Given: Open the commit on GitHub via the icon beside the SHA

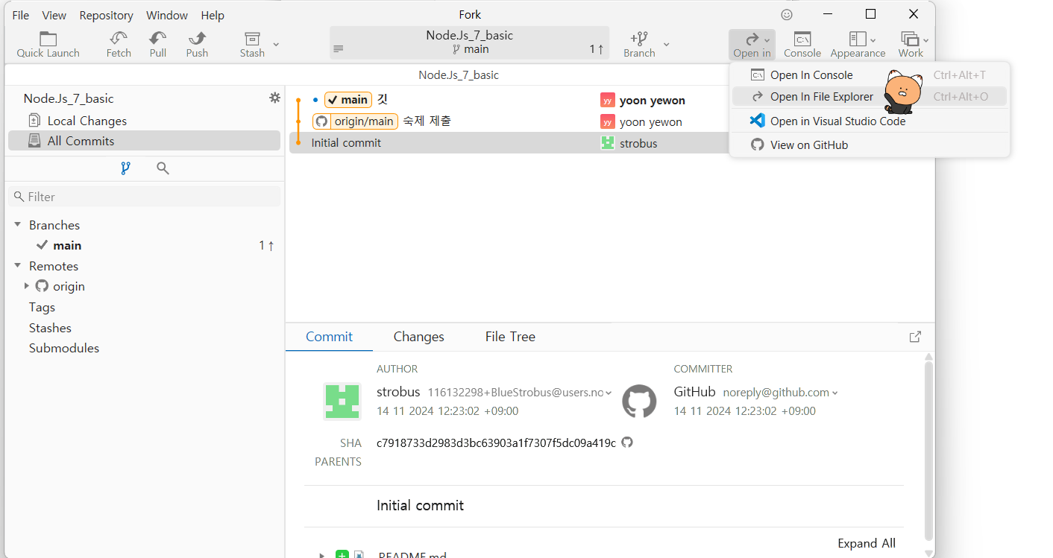Looking at the screenshot, I should coord(627,442).
